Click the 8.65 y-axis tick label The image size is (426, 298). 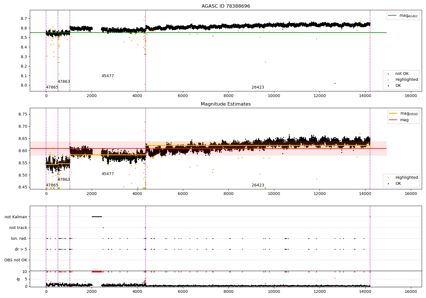(23, 138)
